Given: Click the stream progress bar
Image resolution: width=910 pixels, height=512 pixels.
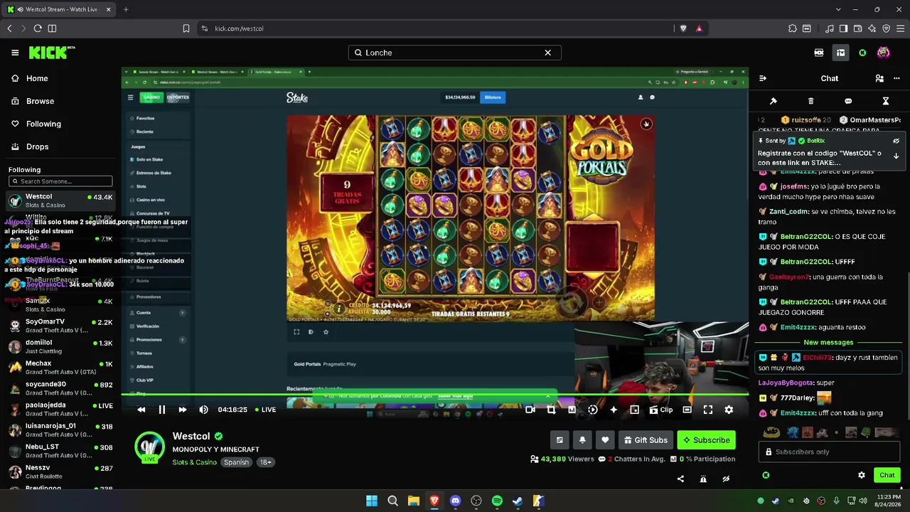Looking at the screenshot, I should [434, 394].
